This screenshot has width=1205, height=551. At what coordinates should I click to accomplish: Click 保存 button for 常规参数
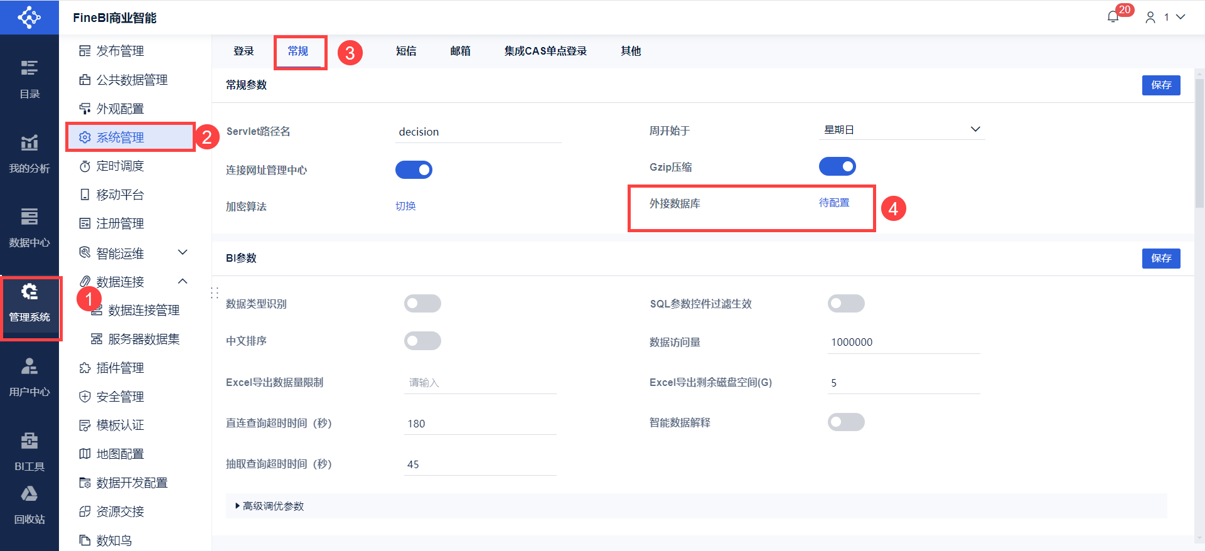1160,85
